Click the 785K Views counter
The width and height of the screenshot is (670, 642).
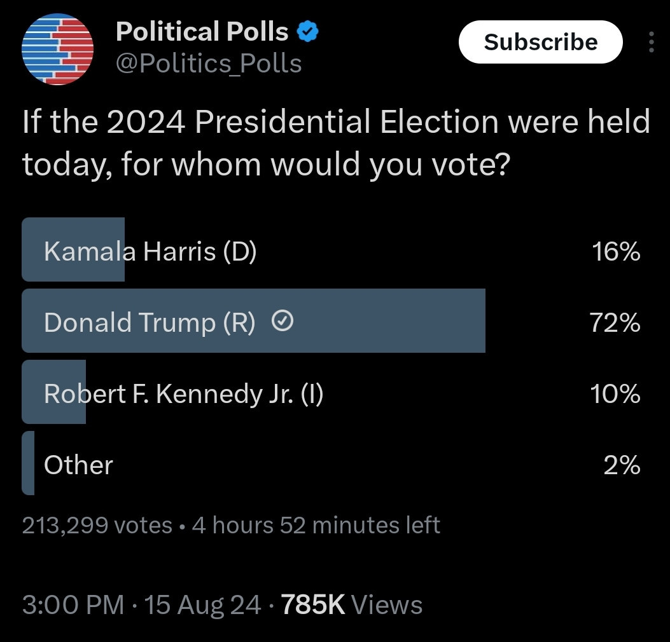click(352, 605)
